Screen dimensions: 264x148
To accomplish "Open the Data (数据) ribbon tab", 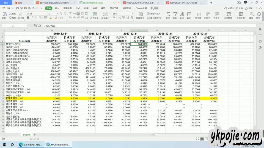I will (86, 8).
